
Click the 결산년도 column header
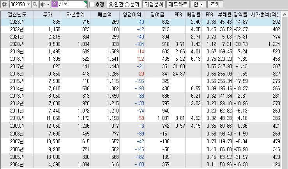17,14
